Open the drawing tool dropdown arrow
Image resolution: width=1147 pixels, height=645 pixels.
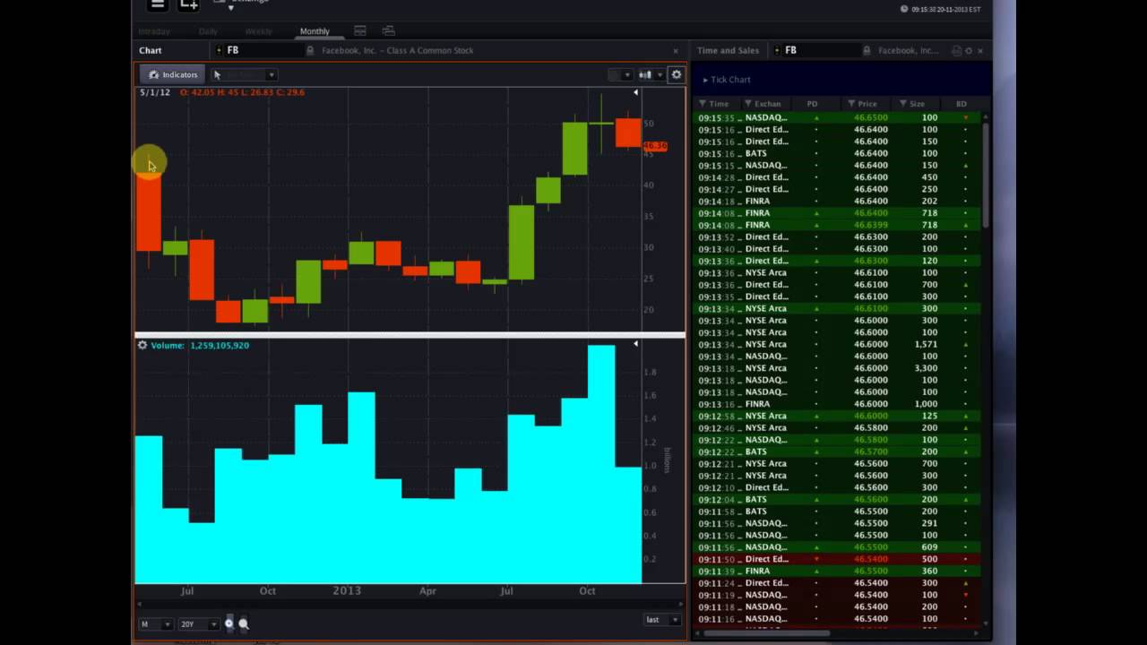click(271, 75)
